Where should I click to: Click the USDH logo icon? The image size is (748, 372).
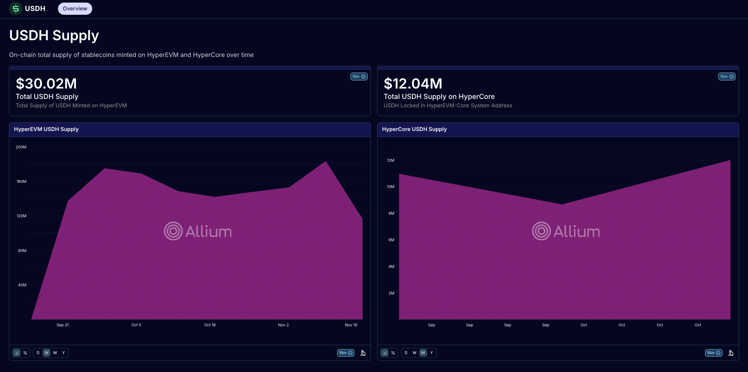16,9
